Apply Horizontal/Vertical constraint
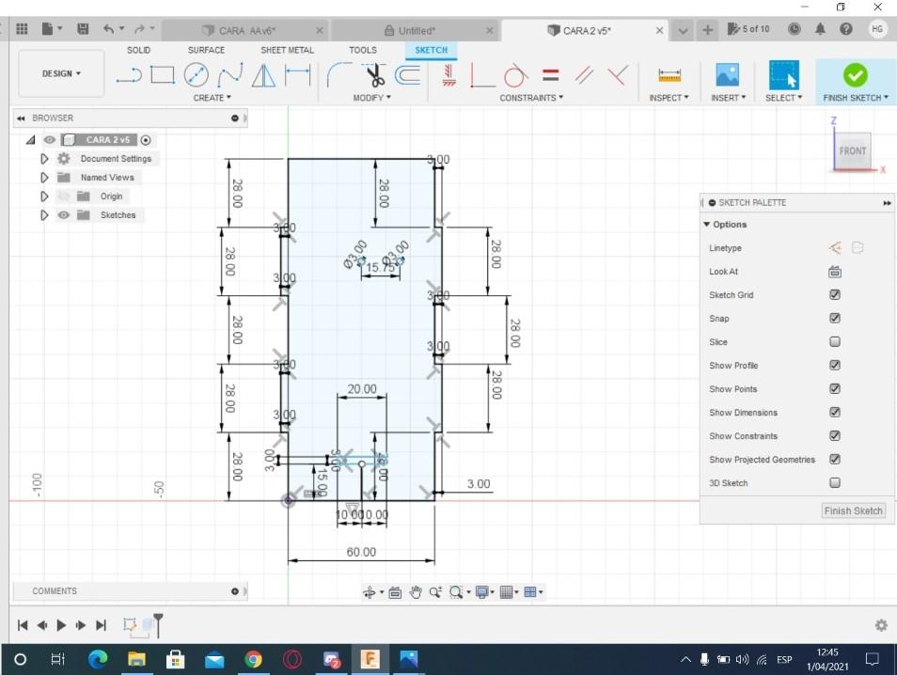 481,75
